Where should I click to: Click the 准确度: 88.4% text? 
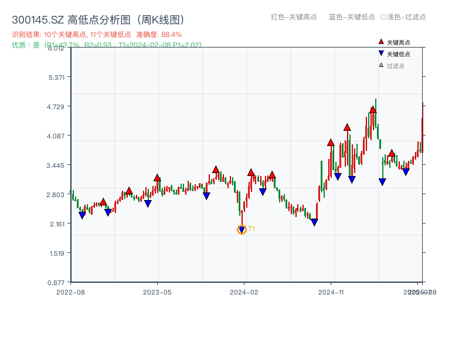pyautogui.click(x=159, y=35)
